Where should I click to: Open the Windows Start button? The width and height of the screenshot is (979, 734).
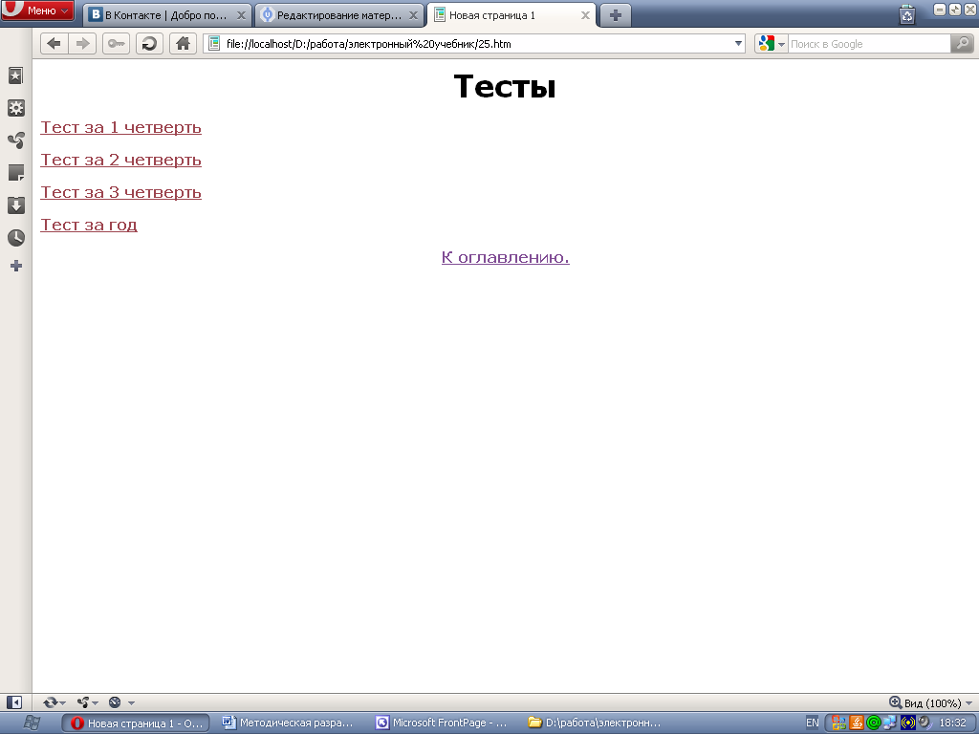coord(31,723)
